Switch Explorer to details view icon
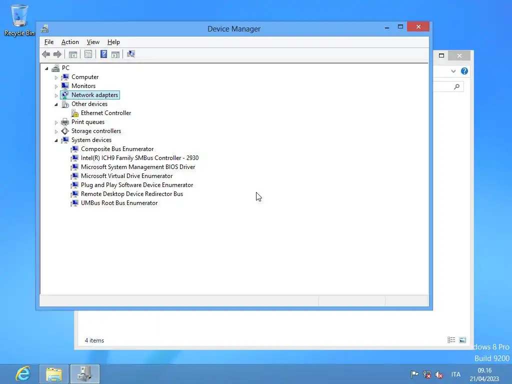512x384 pixels. pos(451,340)
